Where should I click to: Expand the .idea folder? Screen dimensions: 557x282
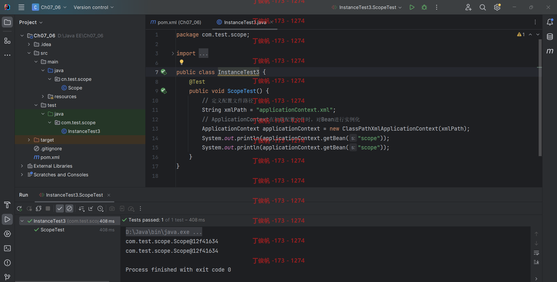click(x=29, y=44)
